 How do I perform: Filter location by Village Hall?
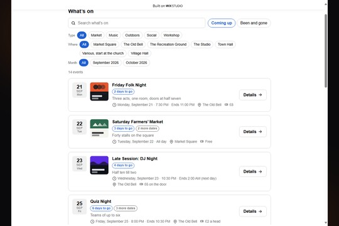pyautogui.click(x=139, y=53)
